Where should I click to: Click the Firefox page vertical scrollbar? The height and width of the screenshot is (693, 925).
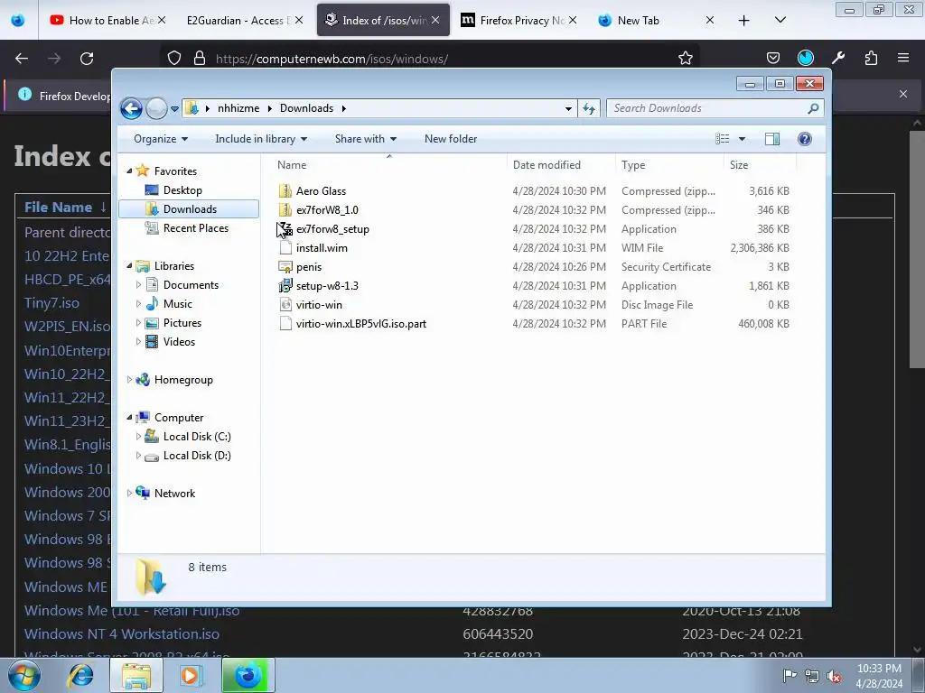pos(917,250)
